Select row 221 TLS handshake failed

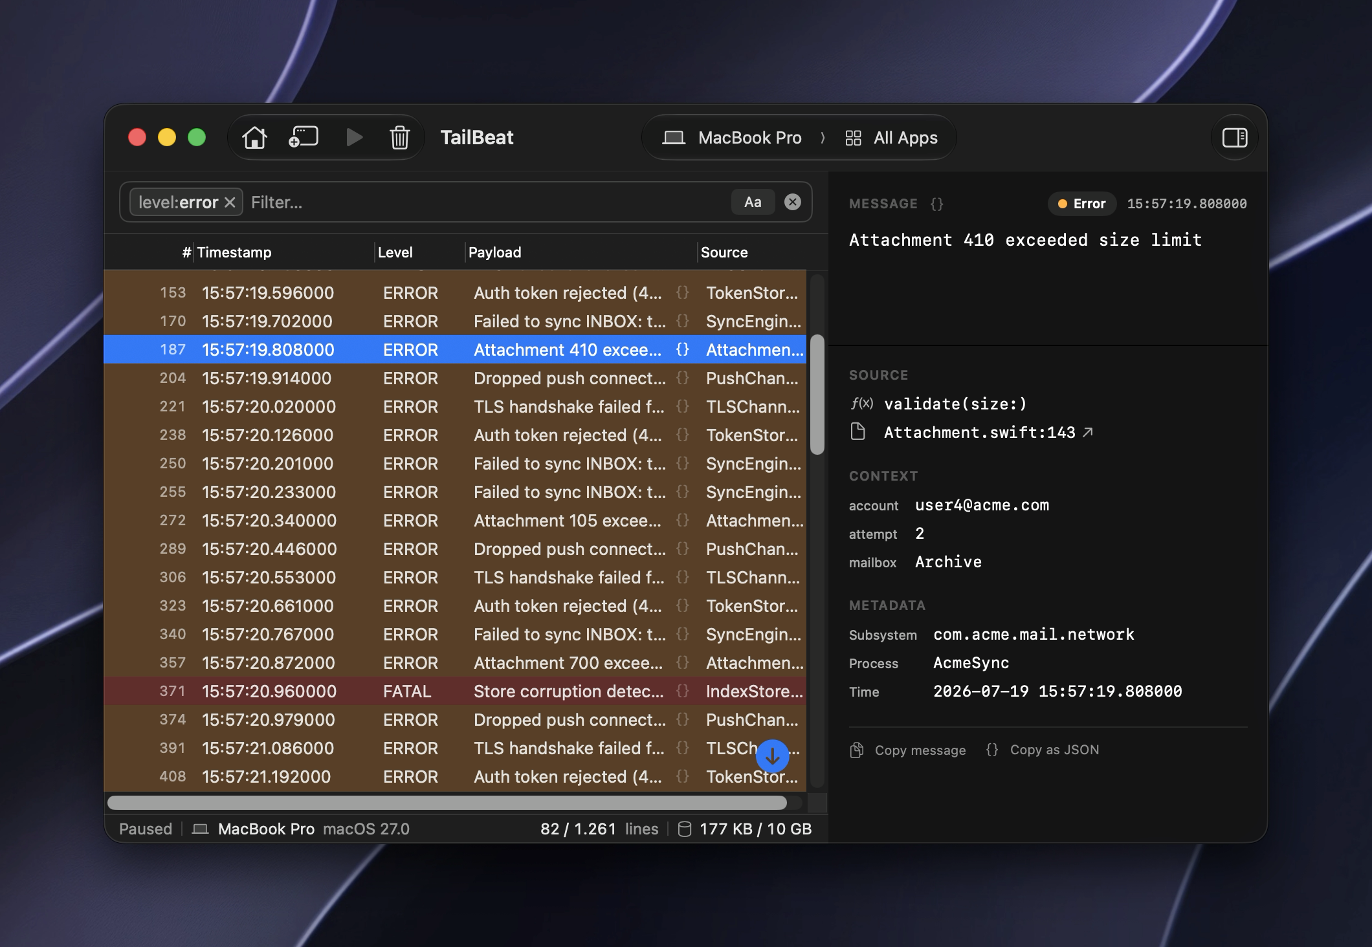[455, 406]
